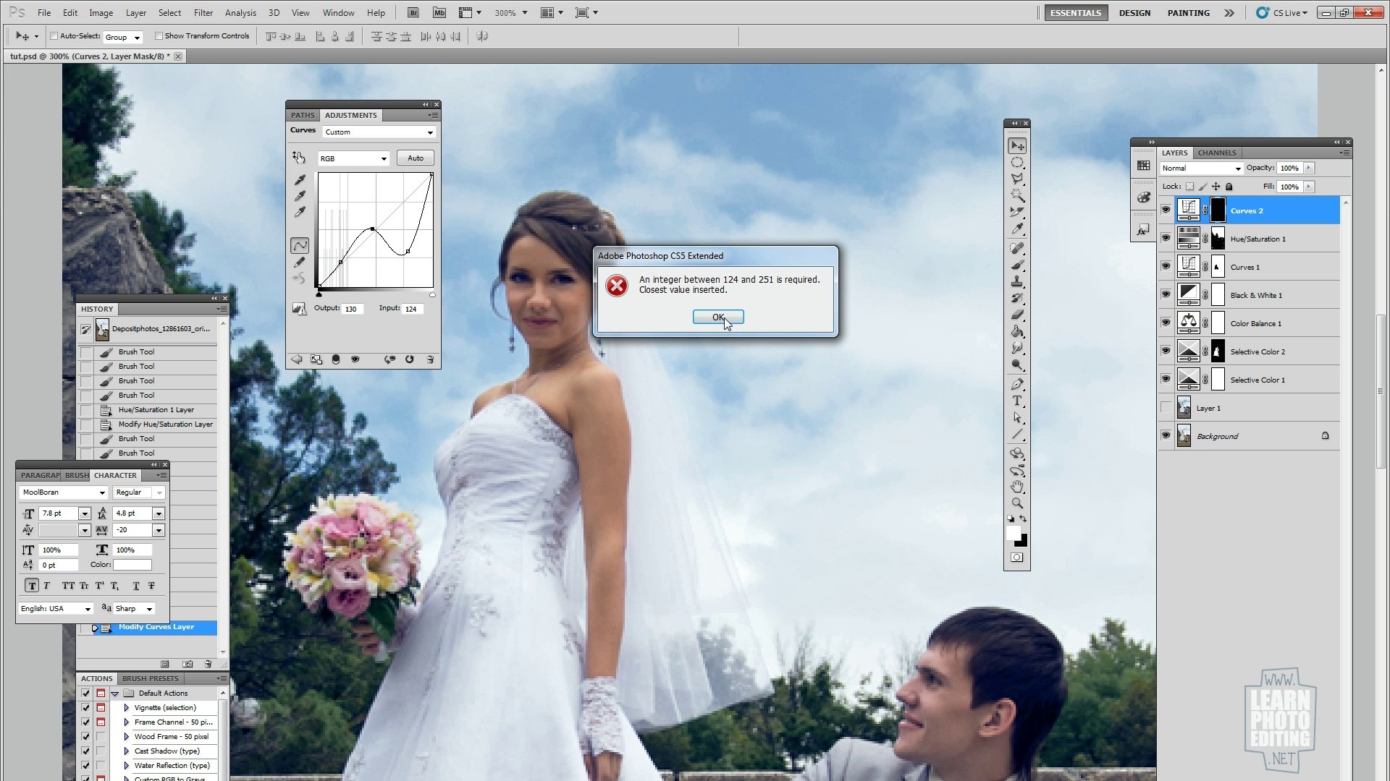Open the layer blend mode Normal dropdown
Screen dimensions: 1390x781
(x=1201, y=168)
